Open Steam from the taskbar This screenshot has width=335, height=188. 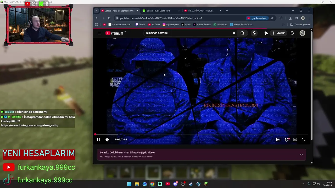coord(191,184)
